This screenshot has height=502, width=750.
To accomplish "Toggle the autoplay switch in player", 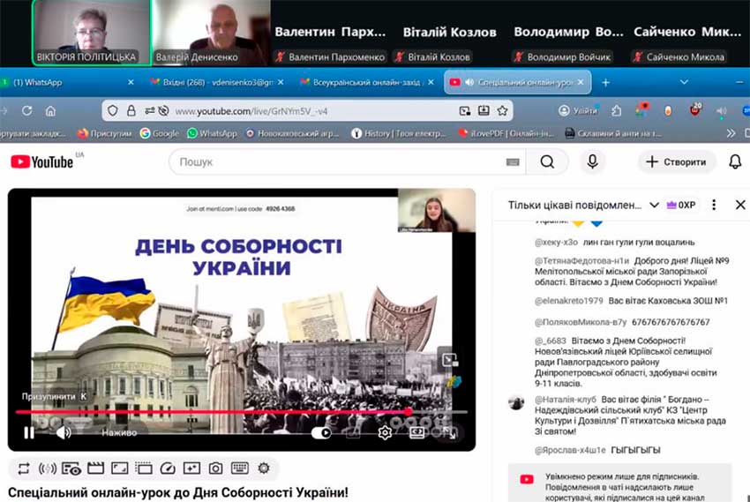I will click(322, 432).
